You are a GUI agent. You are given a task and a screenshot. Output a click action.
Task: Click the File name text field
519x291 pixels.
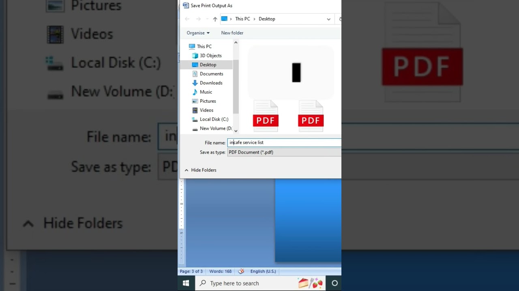[284, 143]
